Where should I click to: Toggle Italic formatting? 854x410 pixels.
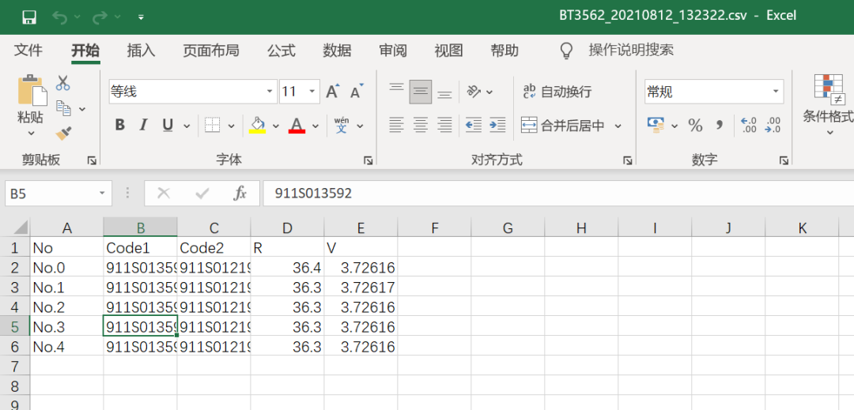click(x=143, y=125)
